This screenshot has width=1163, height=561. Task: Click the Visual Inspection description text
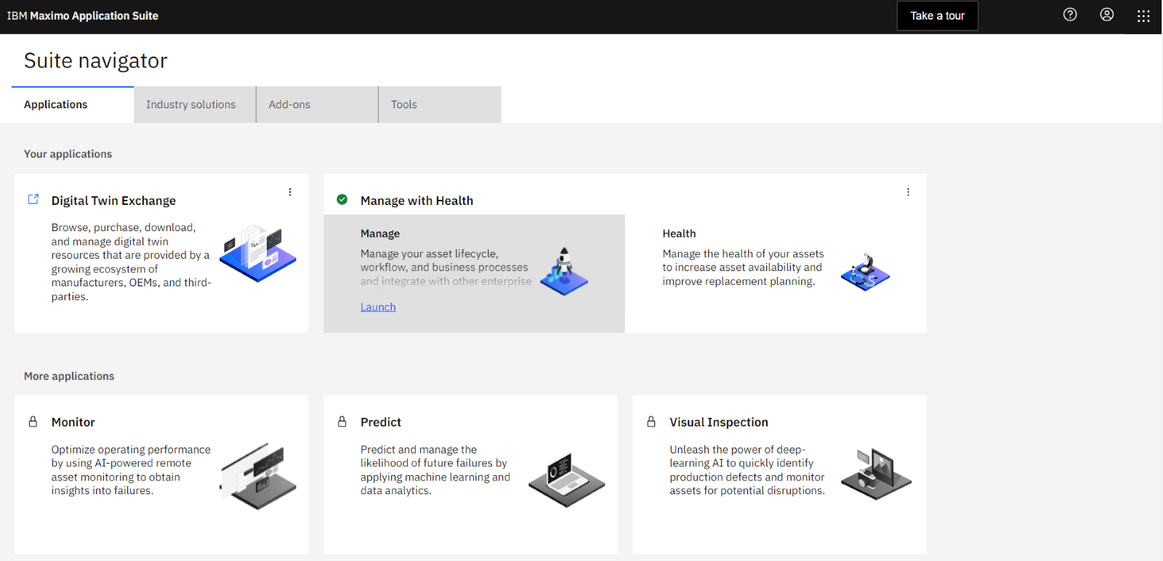tap(747, 470)
